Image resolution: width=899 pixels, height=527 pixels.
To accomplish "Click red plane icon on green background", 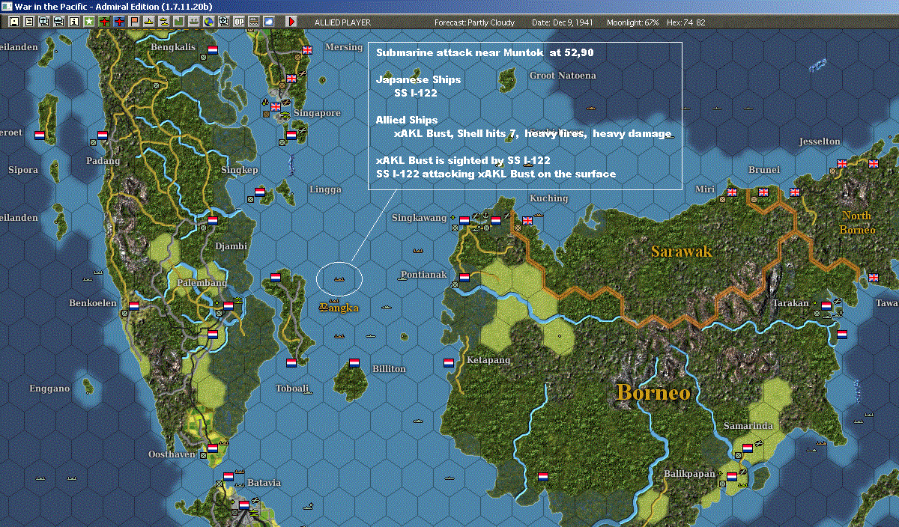I will point(104,22).
